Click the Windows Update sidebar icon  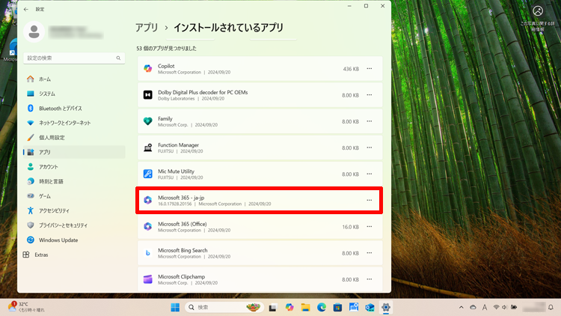31,240
